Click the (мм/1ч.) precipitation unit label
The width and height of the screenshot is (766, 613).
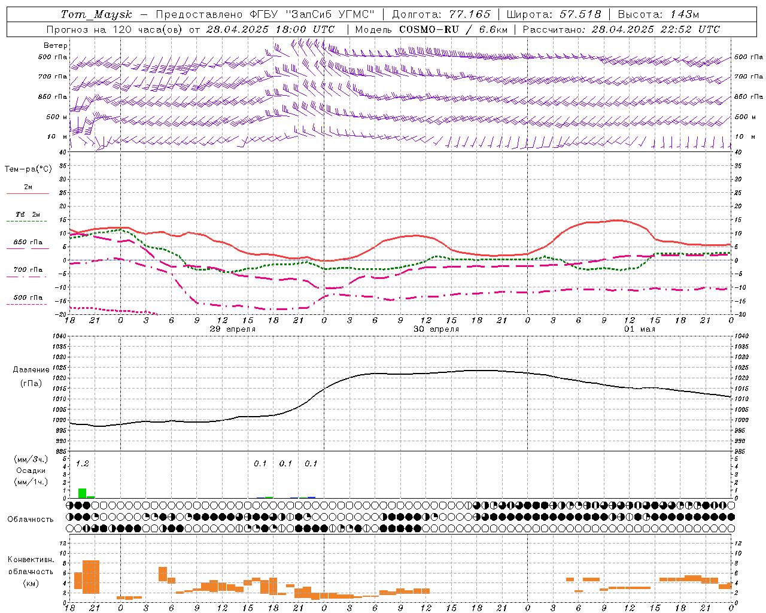pyautogui.click(x=31, y=481)
